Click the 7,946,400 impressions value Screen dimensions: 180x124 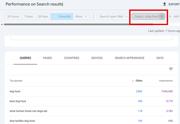pyautogui.click(x=167, y=91)
